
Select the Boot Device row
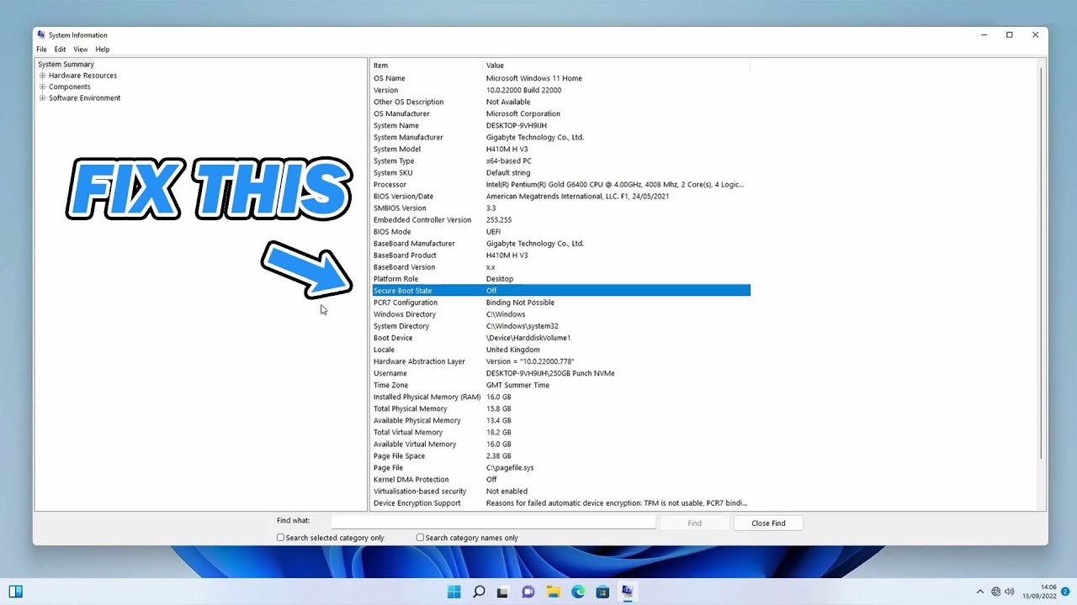[x=561, y=338]
